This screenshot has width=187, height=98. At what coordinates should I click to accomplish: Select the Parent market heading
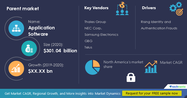23,9
